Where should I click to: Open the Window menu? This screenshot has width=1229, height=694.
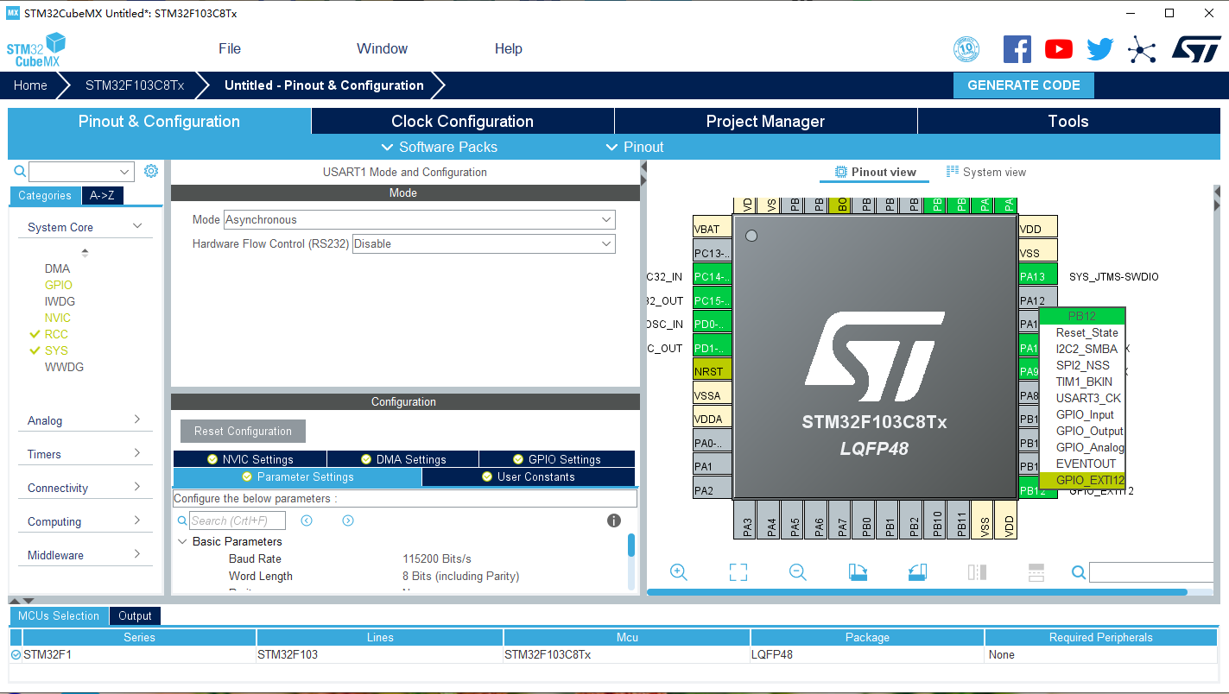tap(382, 49)
